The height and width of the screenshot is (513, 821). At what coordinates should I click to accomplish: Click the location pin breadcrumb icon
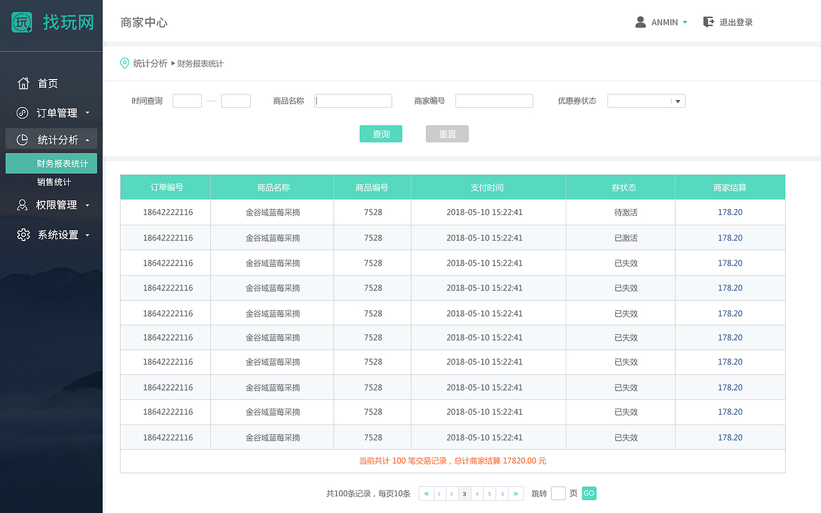point(125,63)
